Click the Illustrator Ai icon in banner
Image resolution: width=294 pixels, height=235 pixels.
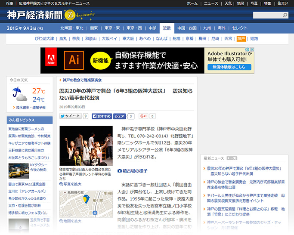tap(74, 60)
